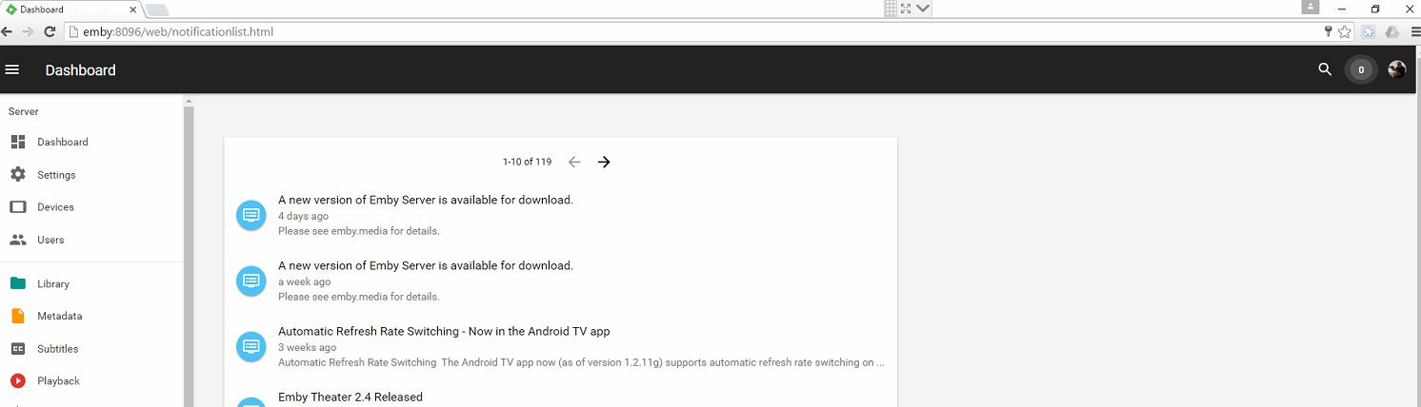Reload the page with browser refresh button
This screenshot has height=407, width=1421.
point(50,31)
